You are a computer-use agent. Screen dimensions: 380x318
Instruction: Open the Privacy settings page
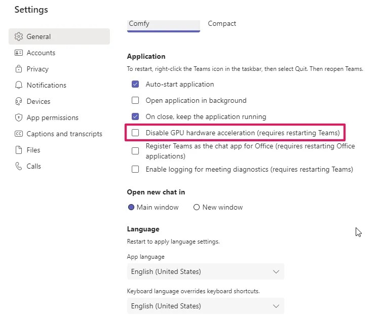[59, 69]
